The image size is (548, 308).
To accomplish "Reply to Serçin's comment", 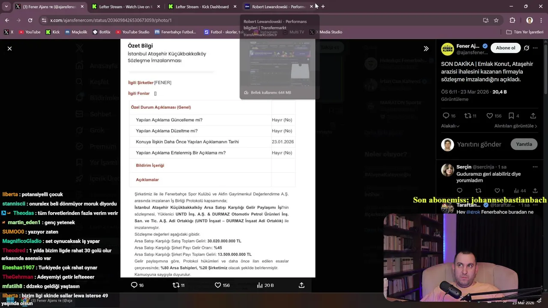I will [x=459, y=191].
